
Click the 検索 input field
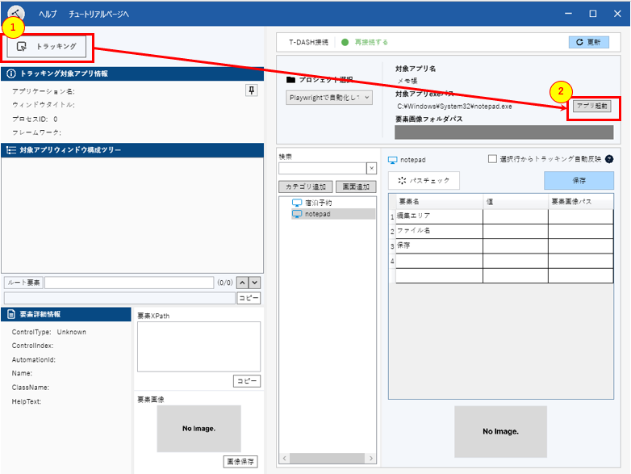(x=322, y=168)
